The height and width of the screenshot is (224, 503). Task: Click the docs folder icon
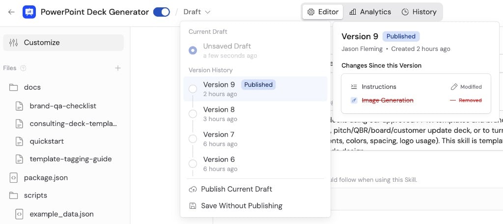tap(13, 87)
